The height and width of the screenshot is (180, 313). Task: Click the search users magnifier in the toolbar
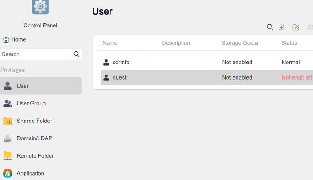coord(270,27)
